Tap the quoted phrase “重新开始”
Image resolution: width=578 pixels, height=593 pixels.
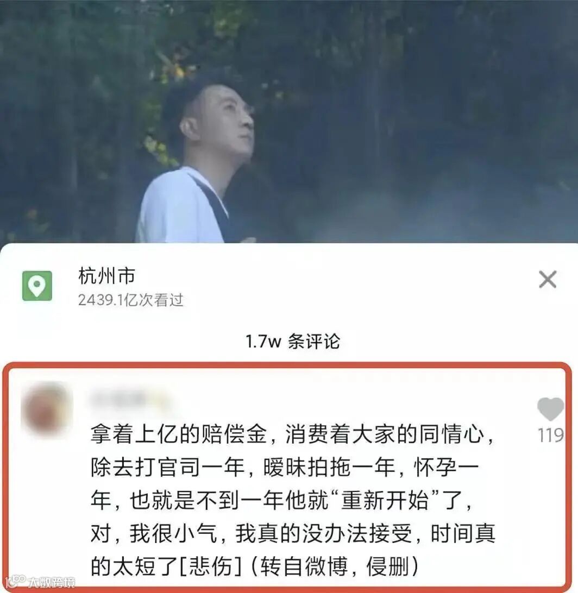(x=384, y=500)
